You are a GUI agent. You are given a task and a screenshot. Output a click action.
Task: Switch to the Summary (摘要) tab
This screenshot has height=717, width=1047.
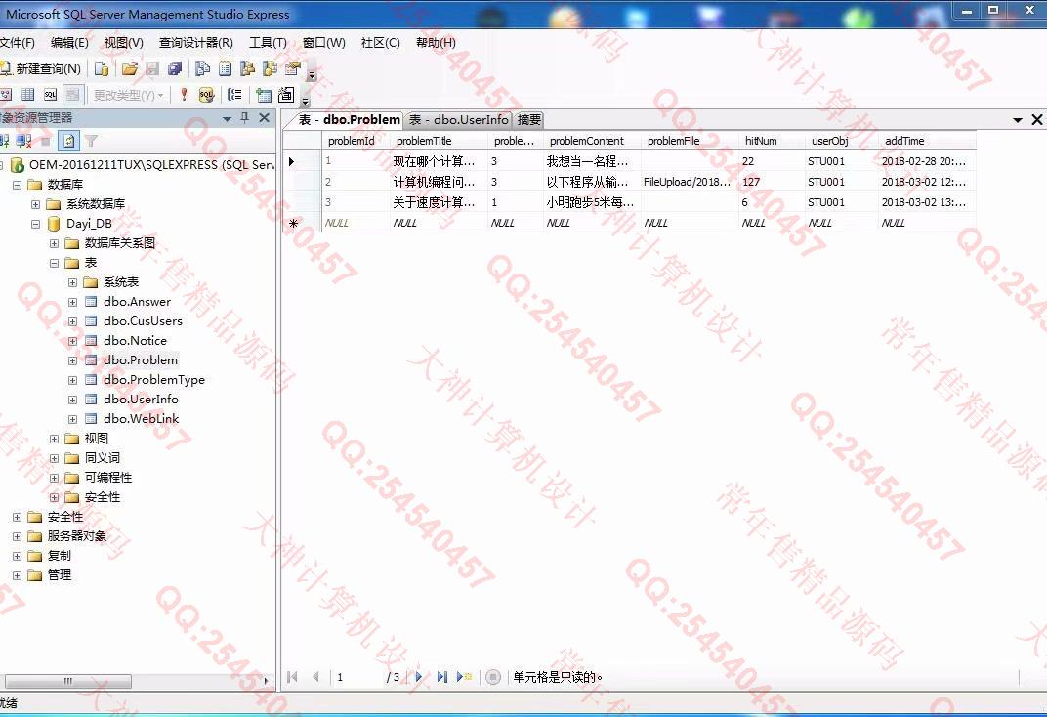click(x=528, y=120)
